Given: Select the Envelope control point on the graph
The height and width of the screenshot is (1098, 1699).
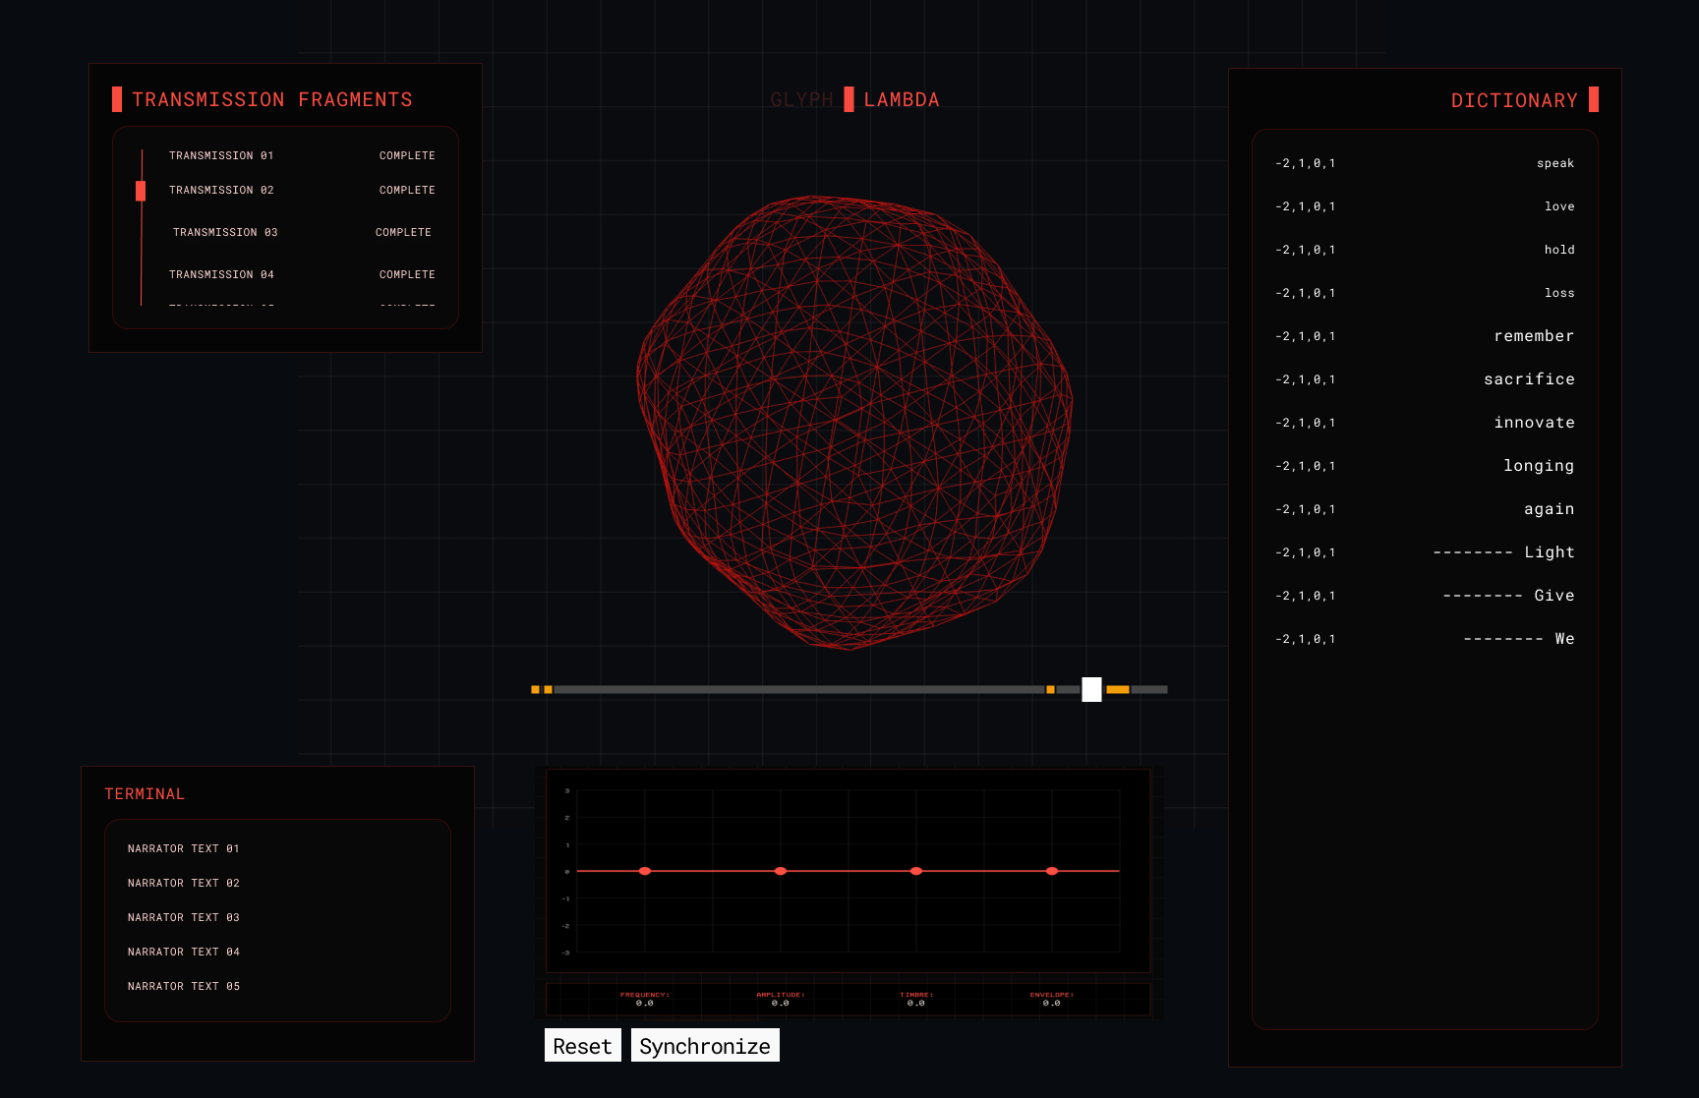Looking at the screenshot, I should click(1052, 871).
